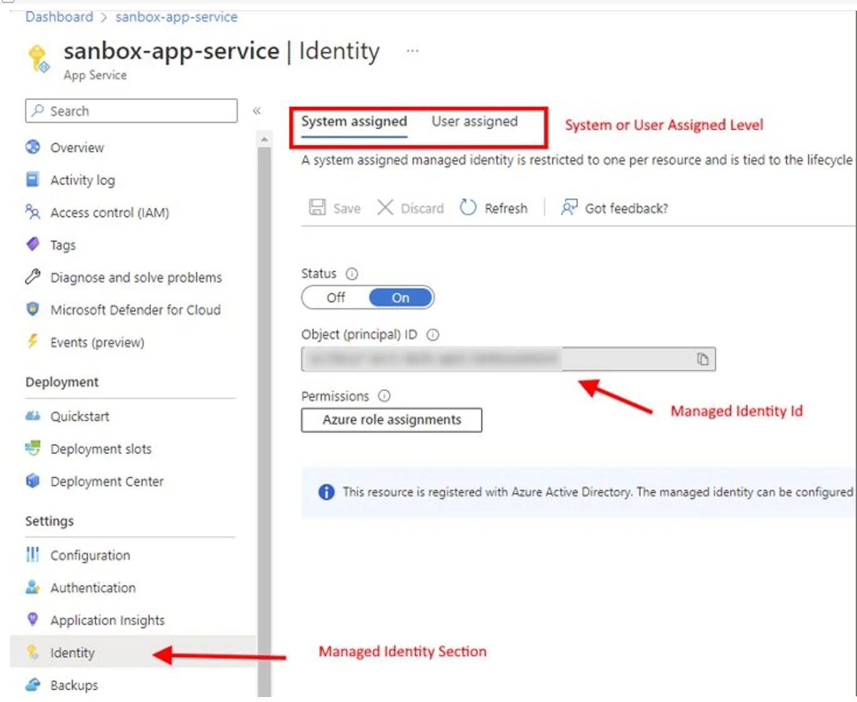The height and width of the screenshot is (702, 857).
Task: Click the Microsoft Defender for Cloud icon
Action: pyautogui.click(x=32, y=310)
